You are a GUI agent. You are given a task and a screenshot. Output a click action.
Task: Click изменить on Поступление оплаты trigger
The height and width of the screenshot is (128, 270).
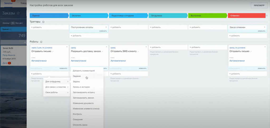coord(103,31)
